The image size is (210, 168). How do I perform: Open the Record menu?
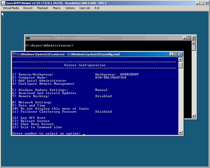pos(28,8)
